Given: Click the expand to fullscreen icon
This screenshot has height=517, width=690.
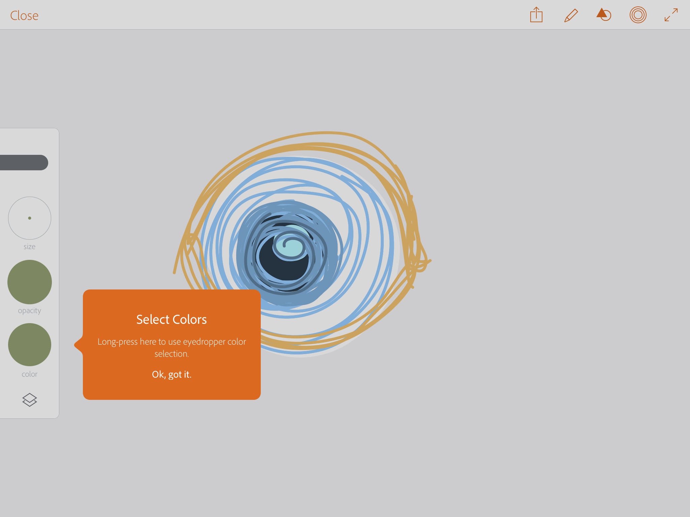Looking at the screenshot, I should point(671,14).
